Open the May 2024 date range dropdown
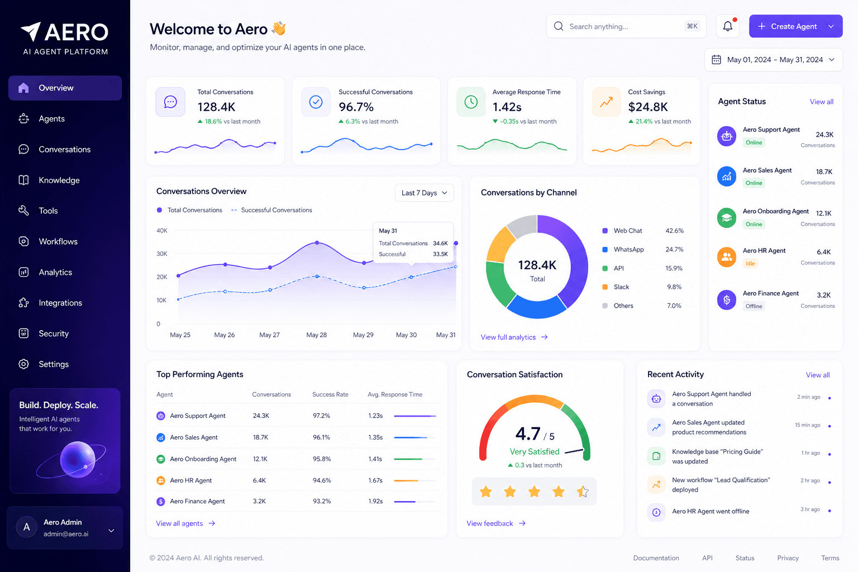The image size is (858, 572). pyautogui.click(x=773, y=60)
